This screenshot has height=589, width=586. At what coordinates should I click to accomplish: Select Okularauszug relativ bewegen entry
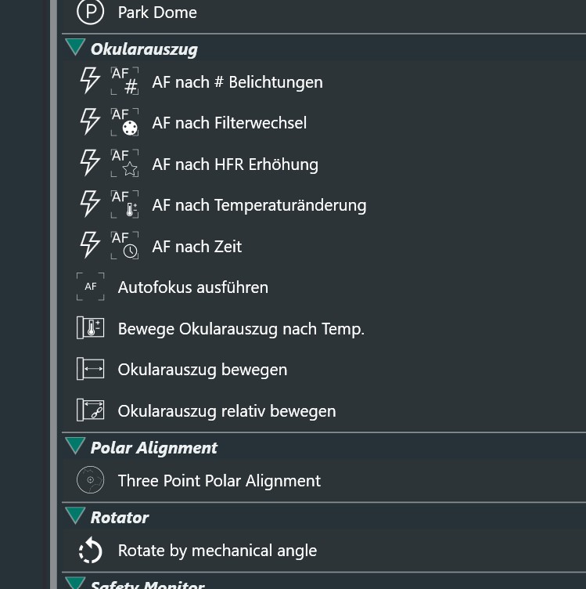click(x=324, y=410)
